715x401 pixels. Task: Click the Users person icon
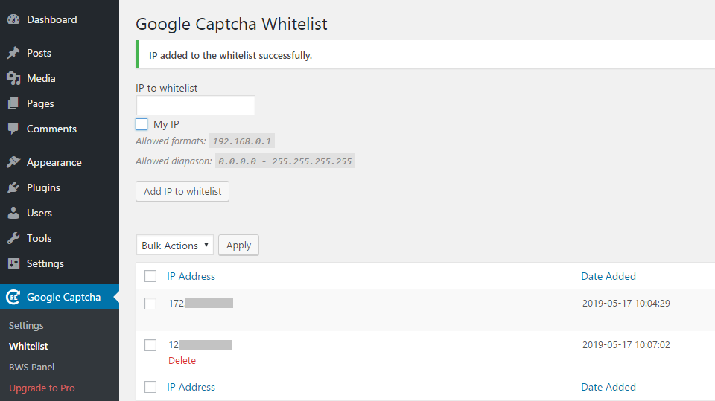click(x=13, y=213)
